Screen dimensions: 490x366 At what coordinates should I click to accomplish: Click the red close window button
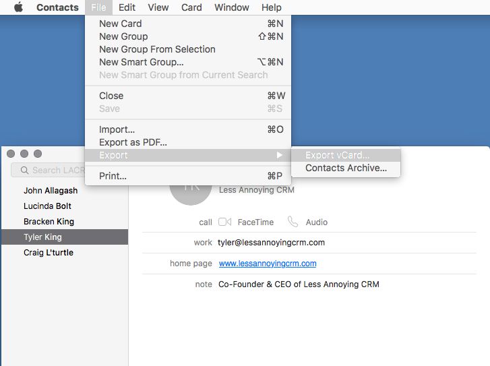11,154
